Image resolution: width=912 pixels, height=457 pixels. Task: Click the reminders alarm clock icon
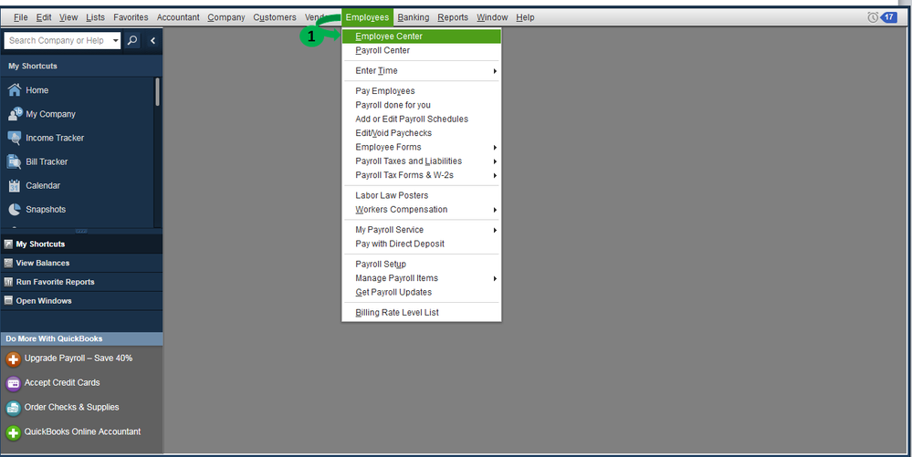[x=873, y=17]
